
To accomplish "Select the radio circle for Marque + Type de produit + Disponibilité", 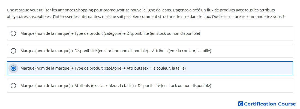I will [x=13, y=33].
